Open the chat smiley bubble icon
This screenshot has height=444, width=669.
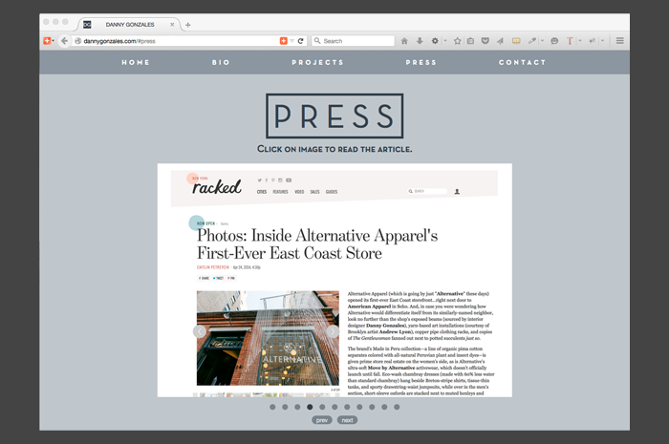click(554, 41)
